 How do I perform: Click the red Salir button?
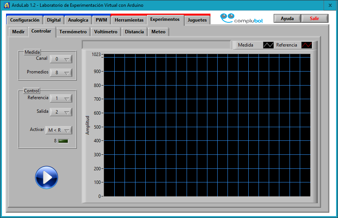(x=314, y=19)
